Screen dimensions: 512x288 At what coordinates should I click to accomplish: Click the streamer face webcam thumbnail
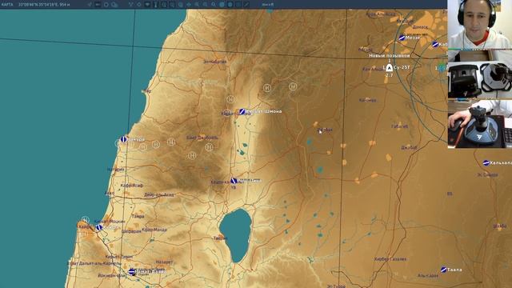point(480,25)
